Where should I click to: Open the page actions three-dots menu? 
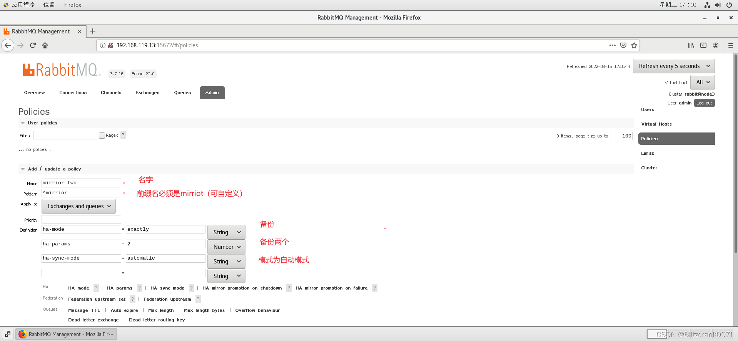[x=613, y=45]
